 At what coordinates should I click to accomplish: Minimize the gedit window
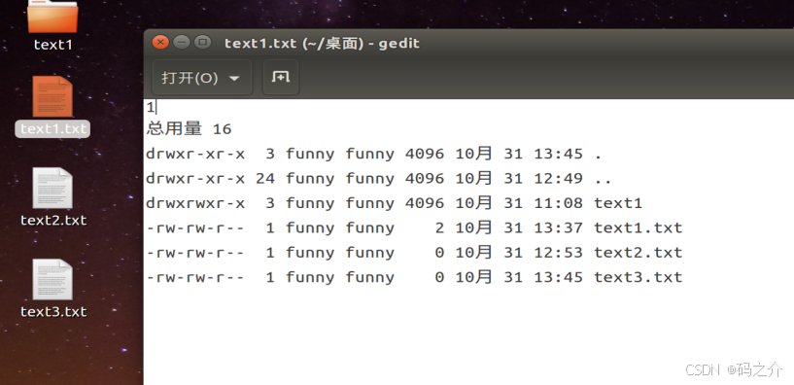tap(182, 43)
